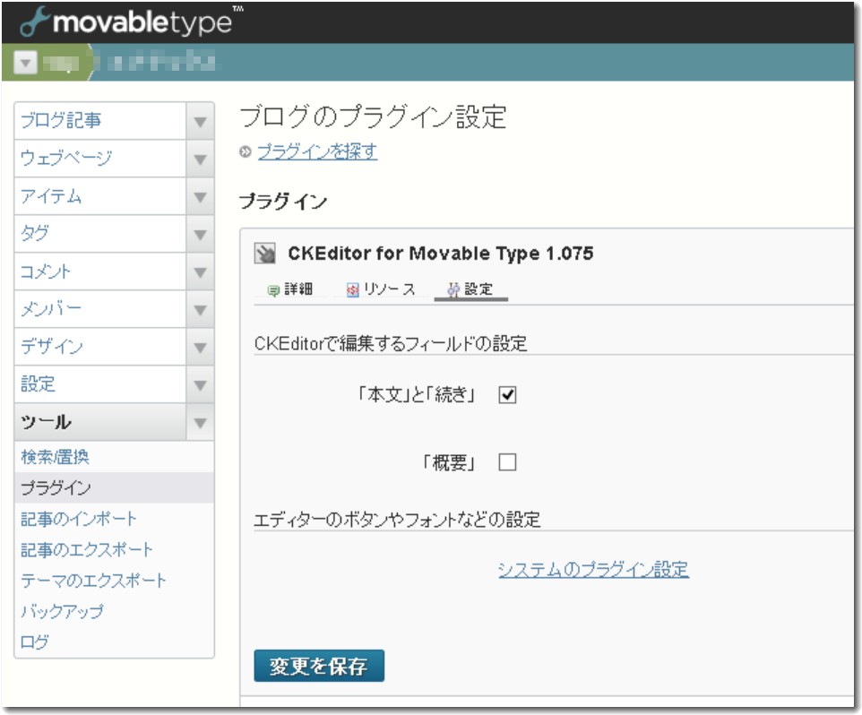862x715 pixels.
Task: Click the Movable Type wrench logo
Action: (x=33, y=23)
